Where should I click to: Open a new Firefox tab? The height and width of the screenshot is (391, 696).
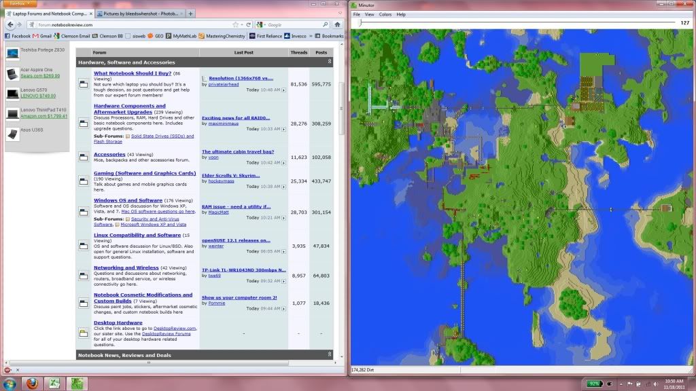click(x=190, y=14)
